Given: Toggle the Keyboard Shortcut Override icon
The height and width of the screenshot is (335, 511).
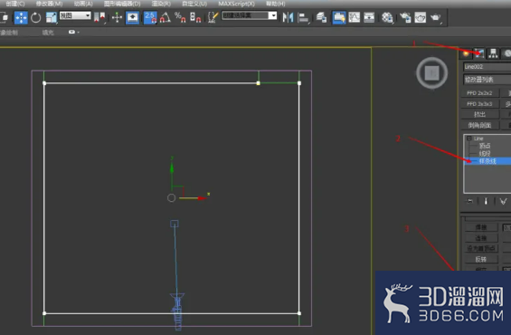Looking at the screenshot, I should click(132, 17).
